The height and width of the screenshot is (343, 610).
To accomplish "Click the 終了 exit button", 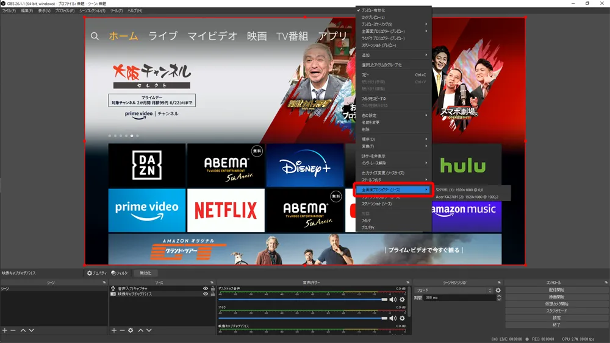I will coord(556,325).
